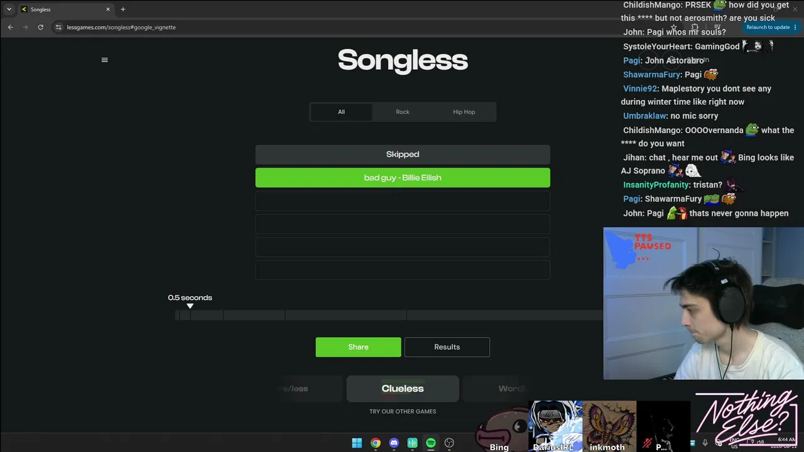Viewport: 804px width, 452px height.
Task: Select the All genre tab
Action: tap(341, 112)
